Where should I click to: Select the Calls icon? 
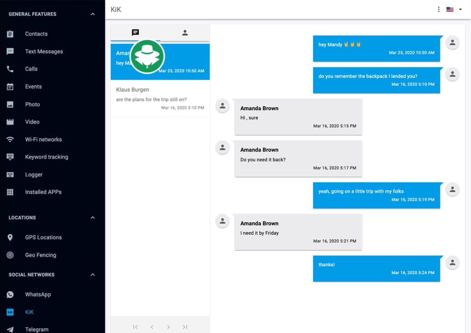10,69
